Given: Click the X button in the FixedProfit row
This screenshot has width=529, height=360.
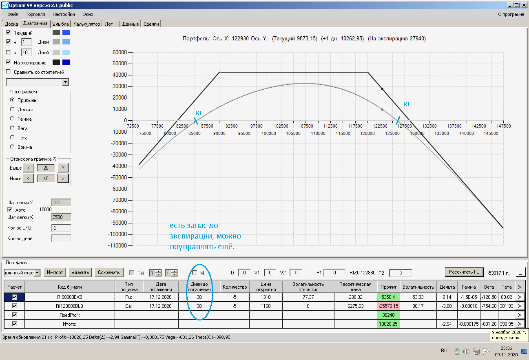Looking at the screenshot, I should tap(520, 315).
